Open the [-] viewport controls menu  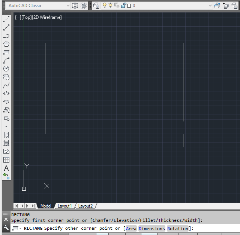pos(18,17)
